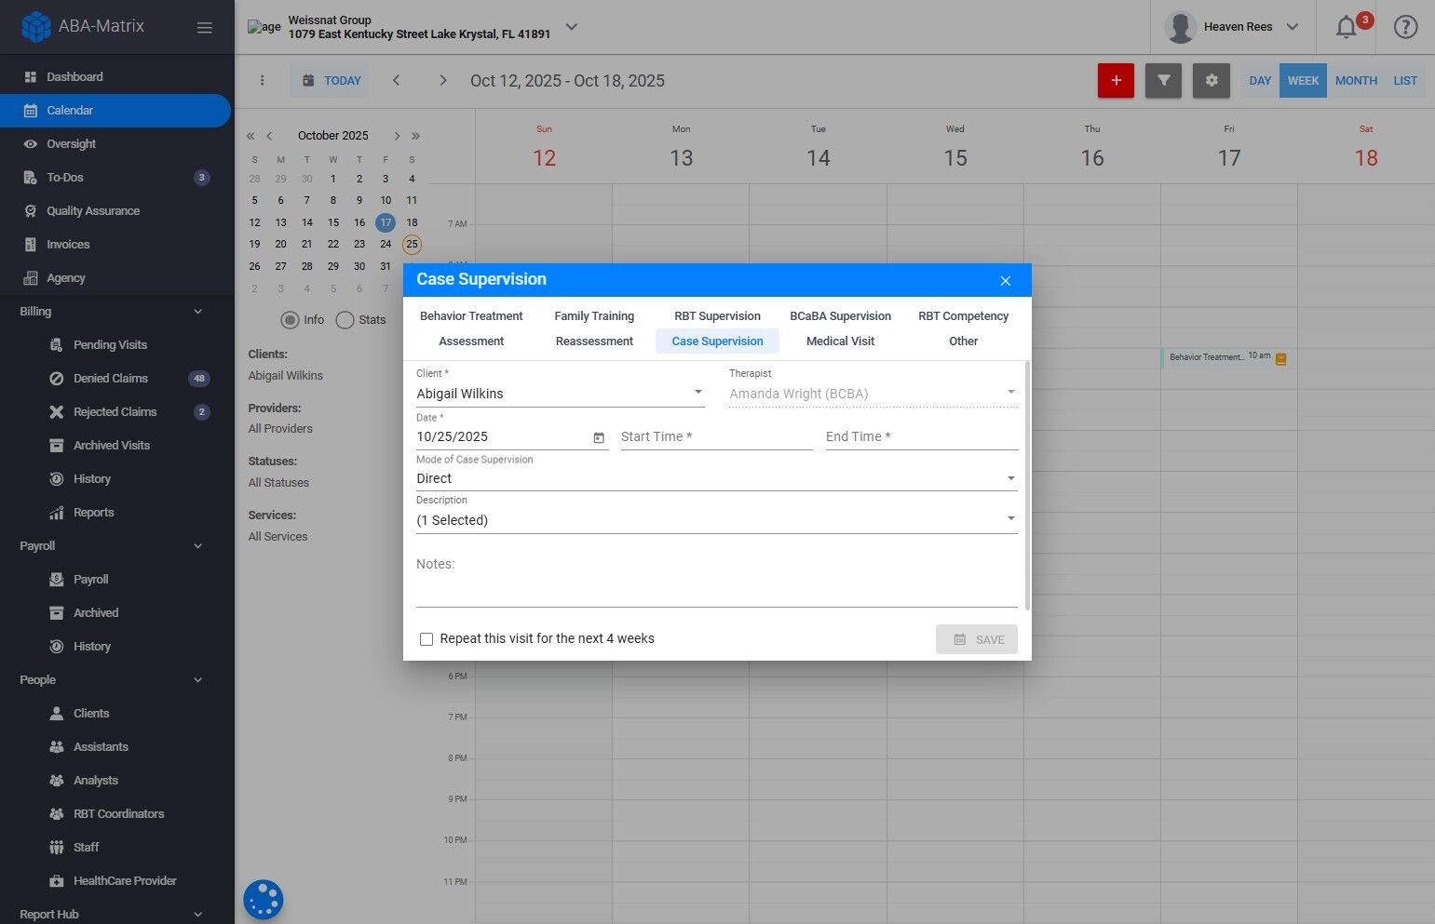The width and height of the screenshot is (1435, 924).
Task: Click the TODAY button
Action: pyautogui.click(x=332, y=81)
